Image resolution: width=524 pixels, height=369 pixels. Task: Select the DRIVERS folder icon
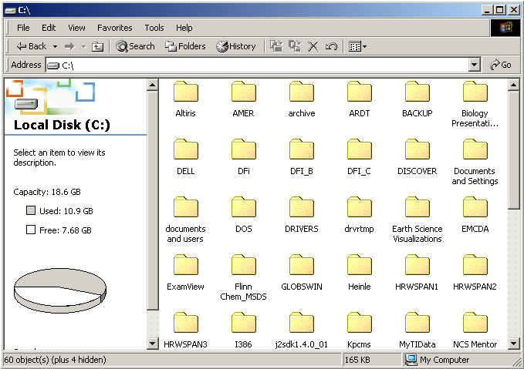point(301,208)
